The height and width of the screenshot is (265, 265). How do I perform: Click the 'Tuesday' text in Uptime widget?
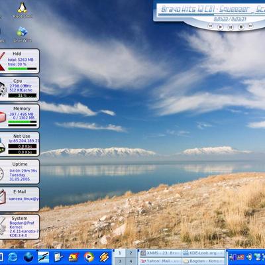pyautogui.click(x=17, y=175)
